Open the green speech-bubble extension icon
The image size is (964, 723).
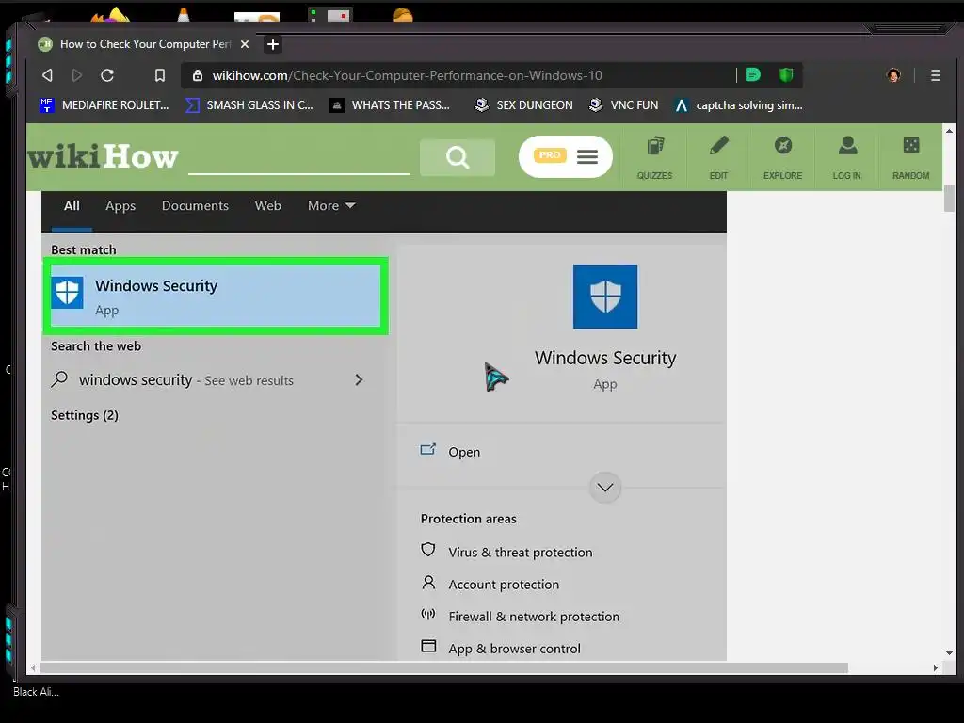pyautogui.click(x=752, y=75)
